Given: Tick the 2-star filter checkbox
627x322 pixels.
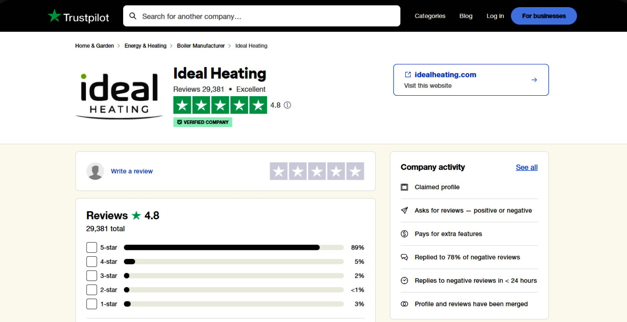Looking at the screenshot, I should (91, 290).
